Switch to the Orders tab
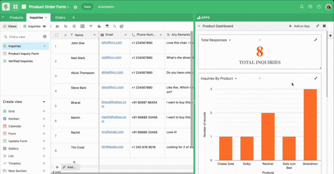Screen dimensions: 334x174 pyautogui.click(x=60, y=18)
